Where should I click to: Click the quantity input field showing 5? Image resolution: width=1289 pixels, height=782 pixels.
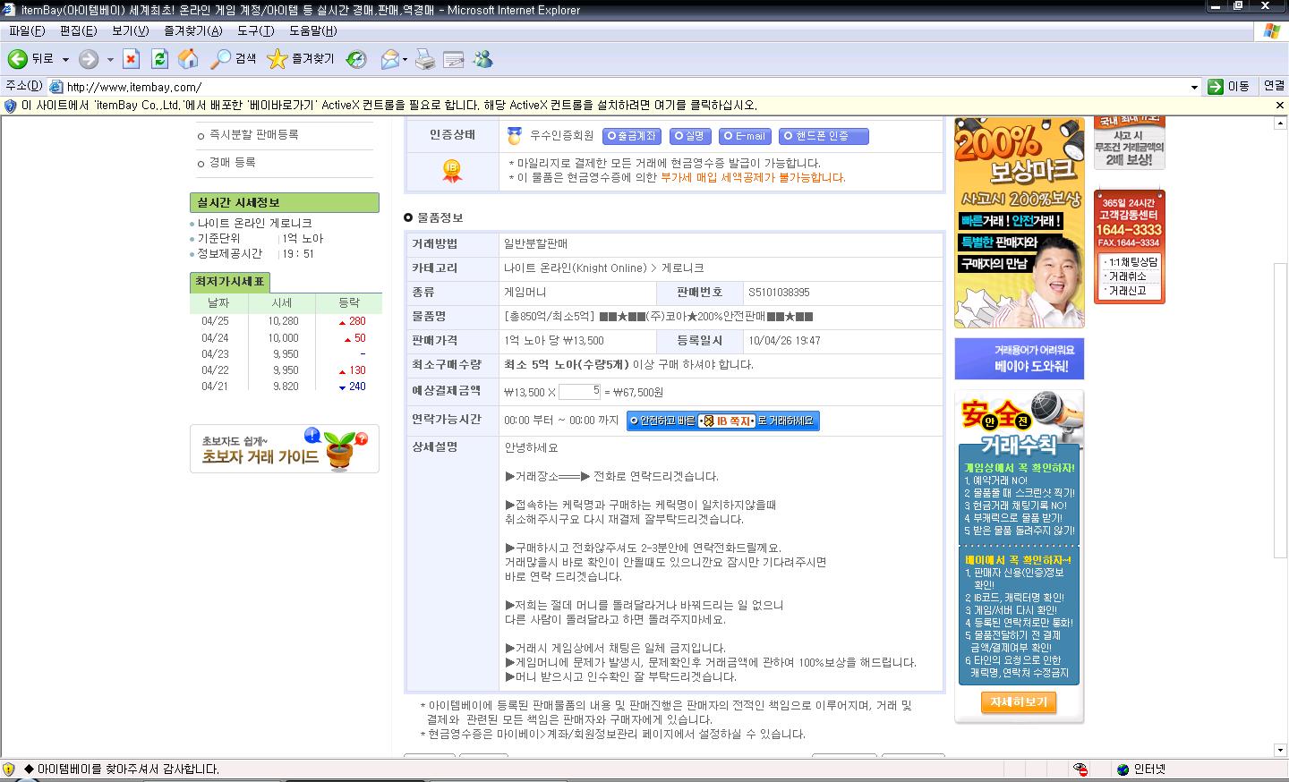pos(580,391)
